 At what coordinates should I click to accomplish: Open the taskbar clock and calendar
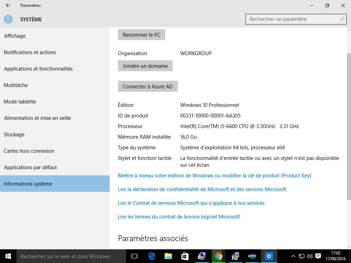pos(336,256)
